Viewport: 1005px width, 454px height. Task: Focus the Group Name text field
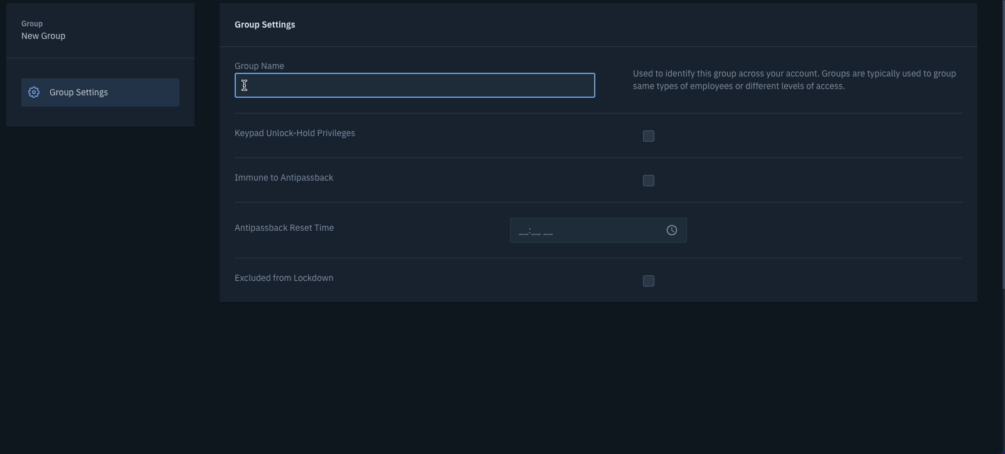415,85
